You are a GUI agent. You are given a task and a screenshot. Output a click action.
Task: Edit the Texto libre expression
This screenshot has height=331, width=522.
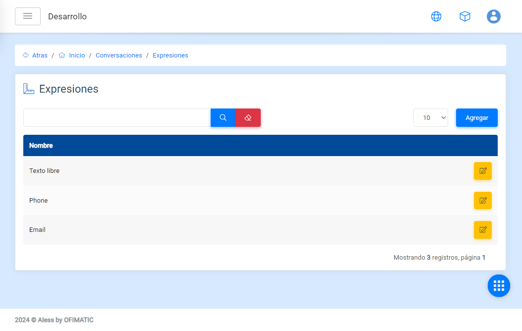pyautogui.click(x=482, y=171)
